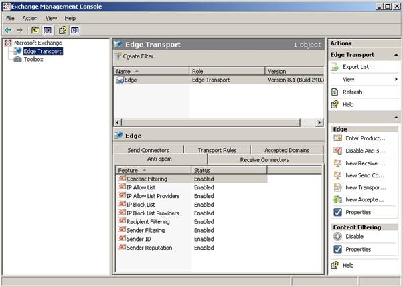Expand the View submenu arrow
Image resolution: width=403 pixels, height=287 pixels.
396,80
